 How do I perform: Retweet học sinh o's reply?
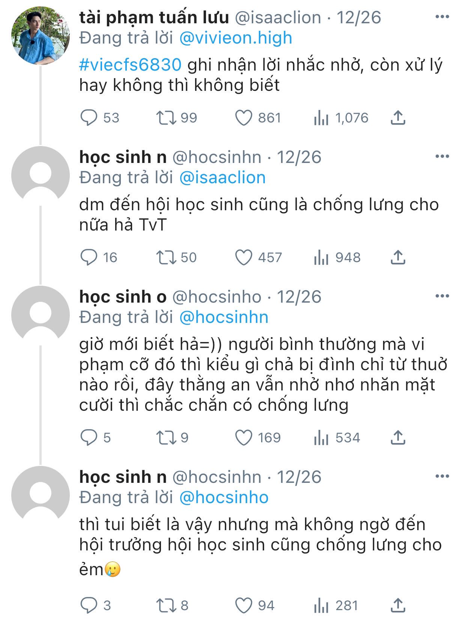pyautogui.click(x=166, y=438)
